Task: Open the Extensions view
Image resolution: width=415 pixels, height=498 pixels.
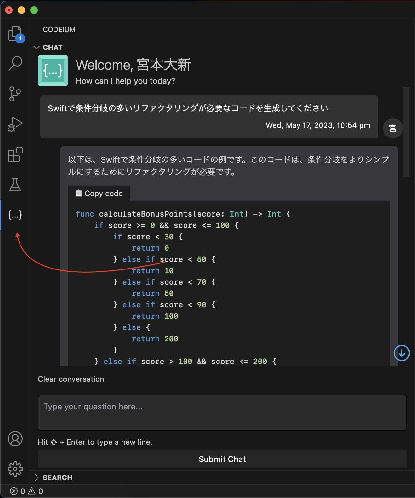Action: tap(15, 154)
